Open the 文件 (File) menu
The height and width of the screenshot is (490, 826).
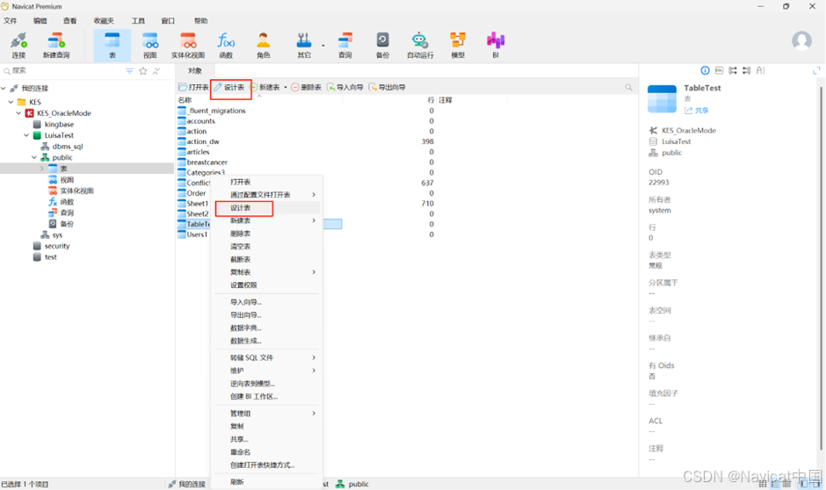point(10,20)
